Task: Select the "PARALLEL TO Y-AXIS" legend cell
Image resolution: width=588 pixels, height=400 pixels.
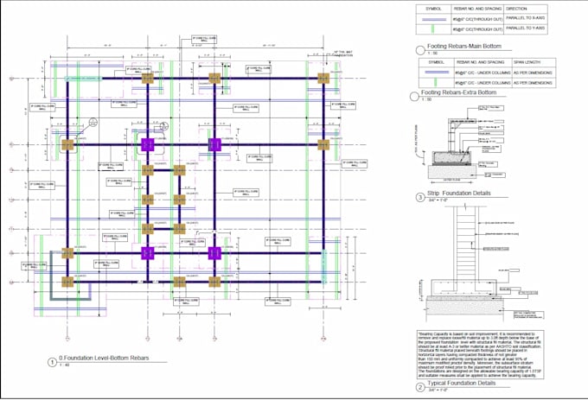Action: [525, 29]
